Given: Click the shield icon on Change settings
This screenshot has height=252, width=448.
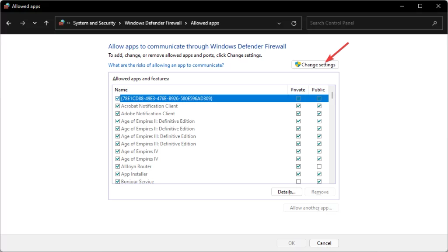Looking at the screenshot, I should (x=298, y=64).
